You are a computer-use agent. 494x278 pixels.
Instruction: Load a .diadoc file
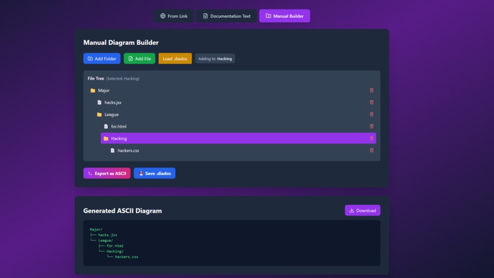pos(175,58)
